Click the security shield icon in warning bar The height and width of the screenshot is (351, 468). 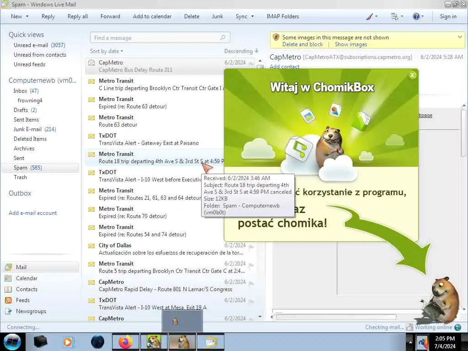[276, 37]
